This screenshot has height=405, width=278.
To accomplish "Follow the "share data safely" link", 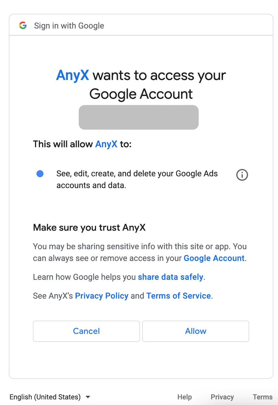I will click(x=171, y=277).
